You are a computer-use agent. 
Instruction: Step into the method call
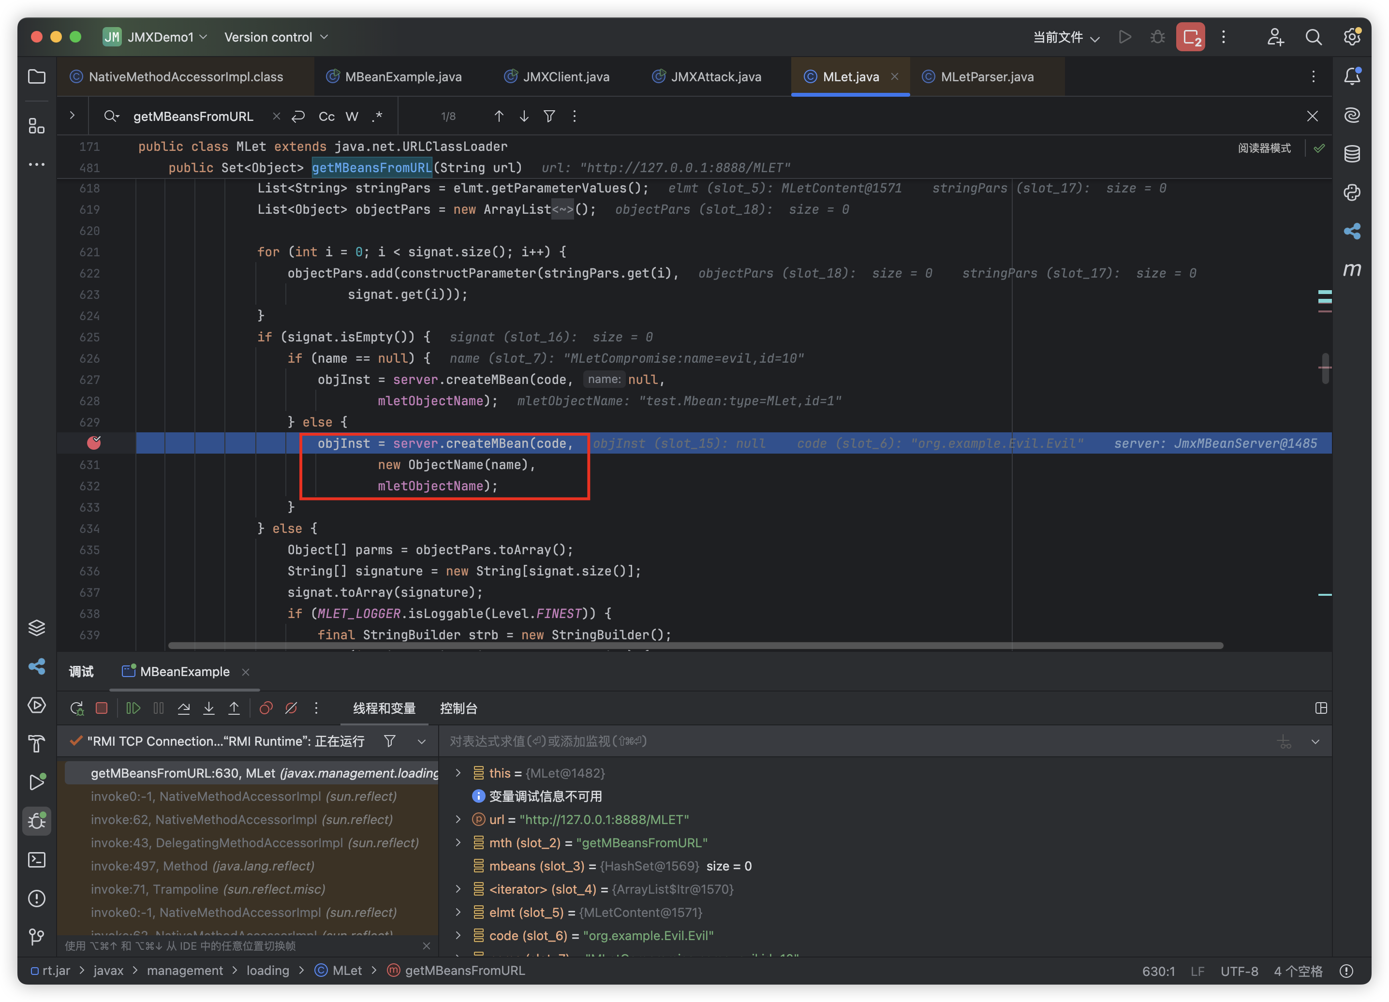pos(209,708)
